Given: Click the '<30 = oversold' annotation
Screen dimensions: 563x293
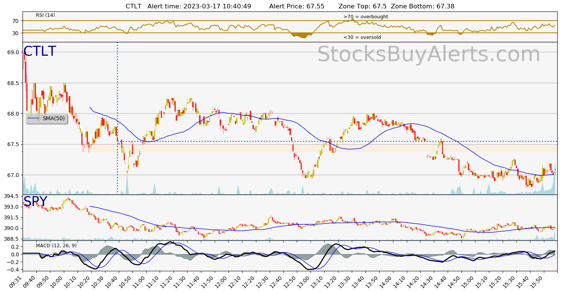Looking at the screenshot, I should (x=362, y=37).
